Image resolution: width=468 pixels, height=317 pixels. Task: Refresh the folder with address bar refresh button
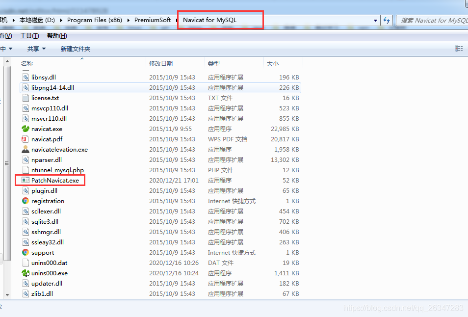[x=387, y=20]
